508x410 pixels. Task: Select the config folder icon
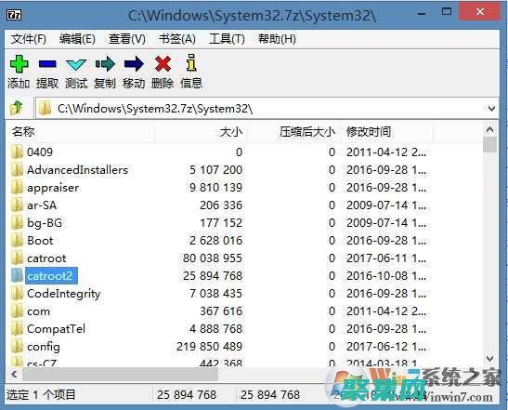(17, 347)
